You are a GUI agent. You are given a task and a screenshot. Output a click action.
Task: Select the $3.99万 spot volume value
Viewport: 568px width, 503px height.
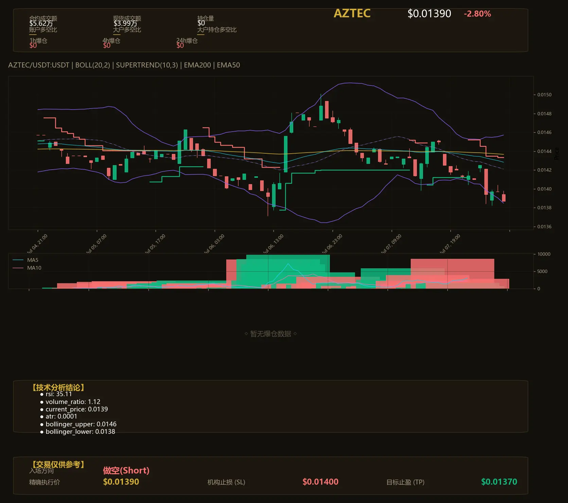click(x=125, y=23)
